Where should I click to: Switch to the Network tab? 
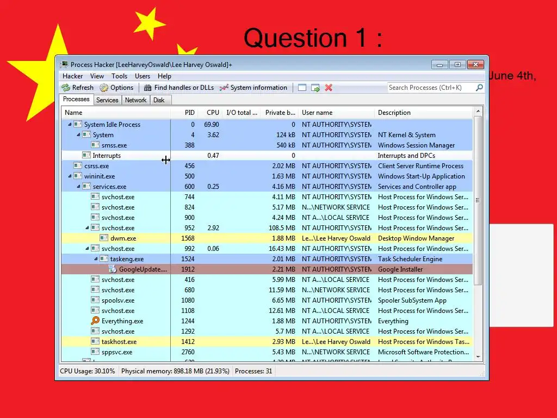tap(135, 100)
